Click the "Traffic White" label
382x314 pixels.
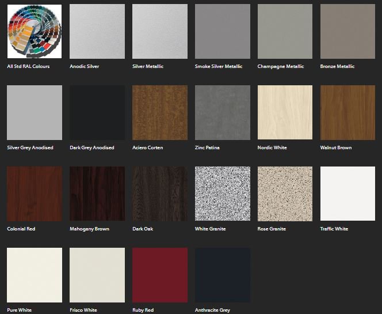(334, 229)
